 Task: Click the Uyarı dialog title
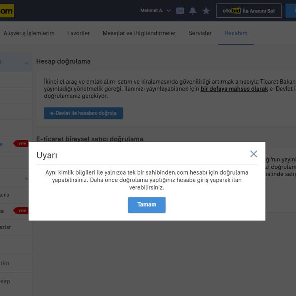point(47,155)
